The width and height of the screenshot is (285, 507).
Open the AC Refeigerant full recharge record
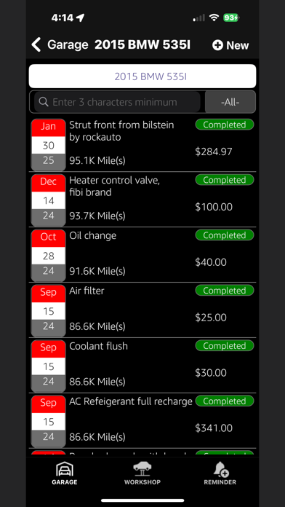pos(142,420)
